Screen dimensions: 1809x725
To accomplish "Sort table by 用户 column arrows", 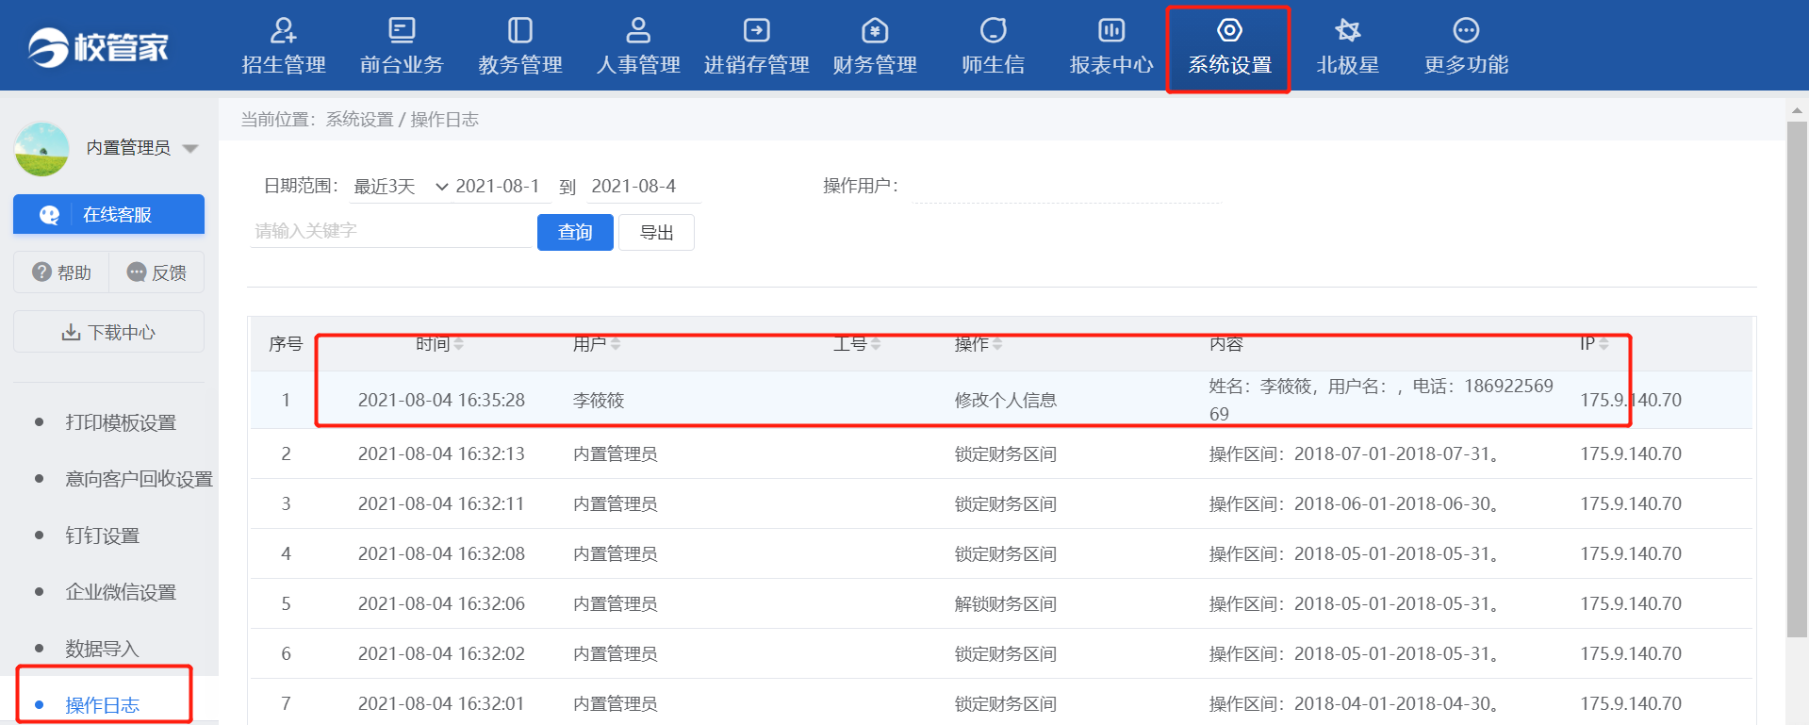I will tap(616, 344).
